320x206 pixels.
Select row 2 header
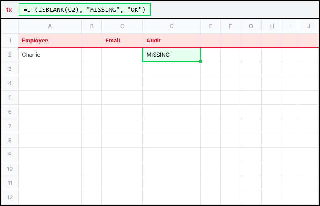click(10, 55)
